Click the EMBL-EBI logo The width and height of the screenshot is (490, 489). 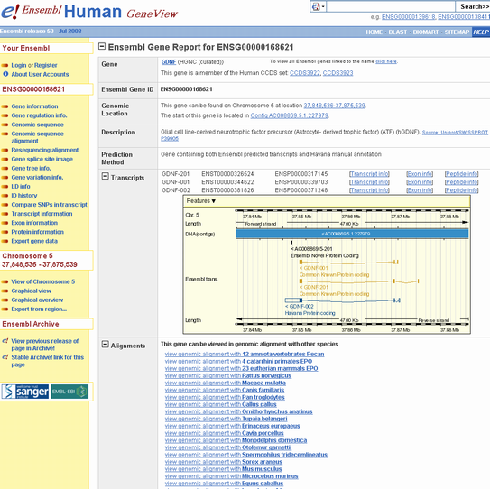click(x=69, y=392)
